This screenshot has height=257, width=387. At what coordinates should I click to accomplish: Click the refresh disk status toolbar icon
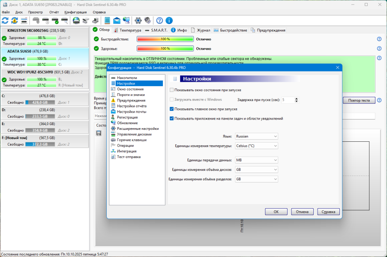coord(5,20)
